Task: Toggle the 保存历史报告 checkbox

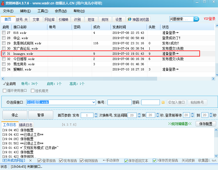Action: (x=154, y=161)
